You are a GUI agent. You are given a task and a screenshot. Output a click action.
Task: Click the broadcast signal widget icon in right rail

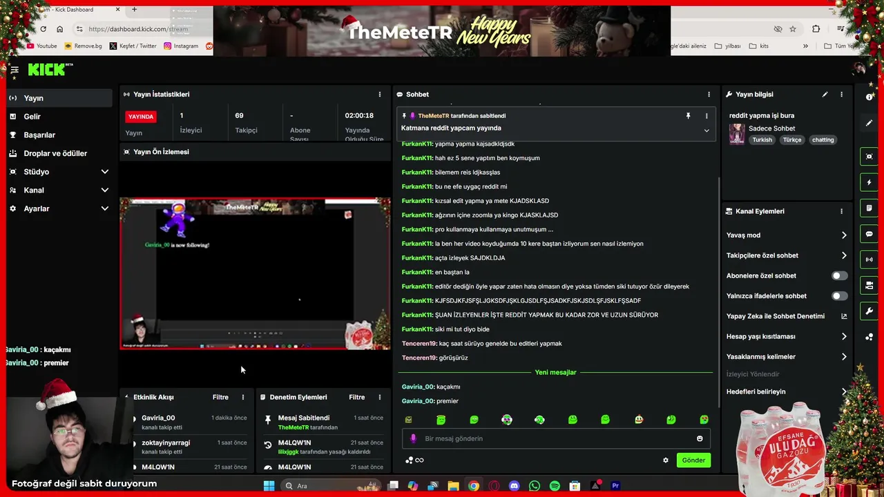[x=869, y=260]
